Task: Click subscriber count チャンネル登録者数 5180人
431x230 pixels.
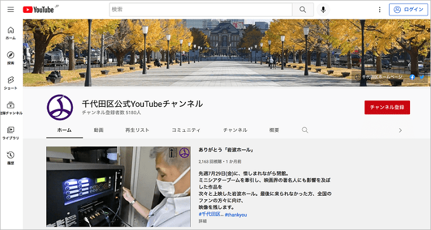Action: tap(111, 112)
